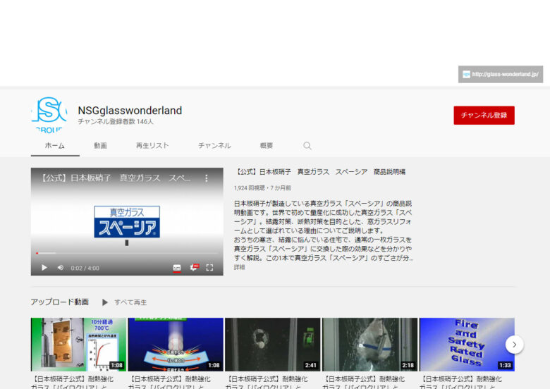Open the 700℃ furnace test thumbnail
Image resolution: width=550 pixels, height=389 pixels.
78,345
